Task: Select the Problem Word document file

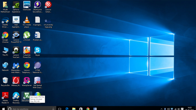Action: tap(37, 35)
